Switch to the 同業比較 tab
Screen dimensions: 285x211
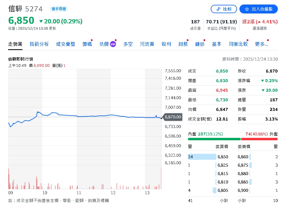coord(238,44)
